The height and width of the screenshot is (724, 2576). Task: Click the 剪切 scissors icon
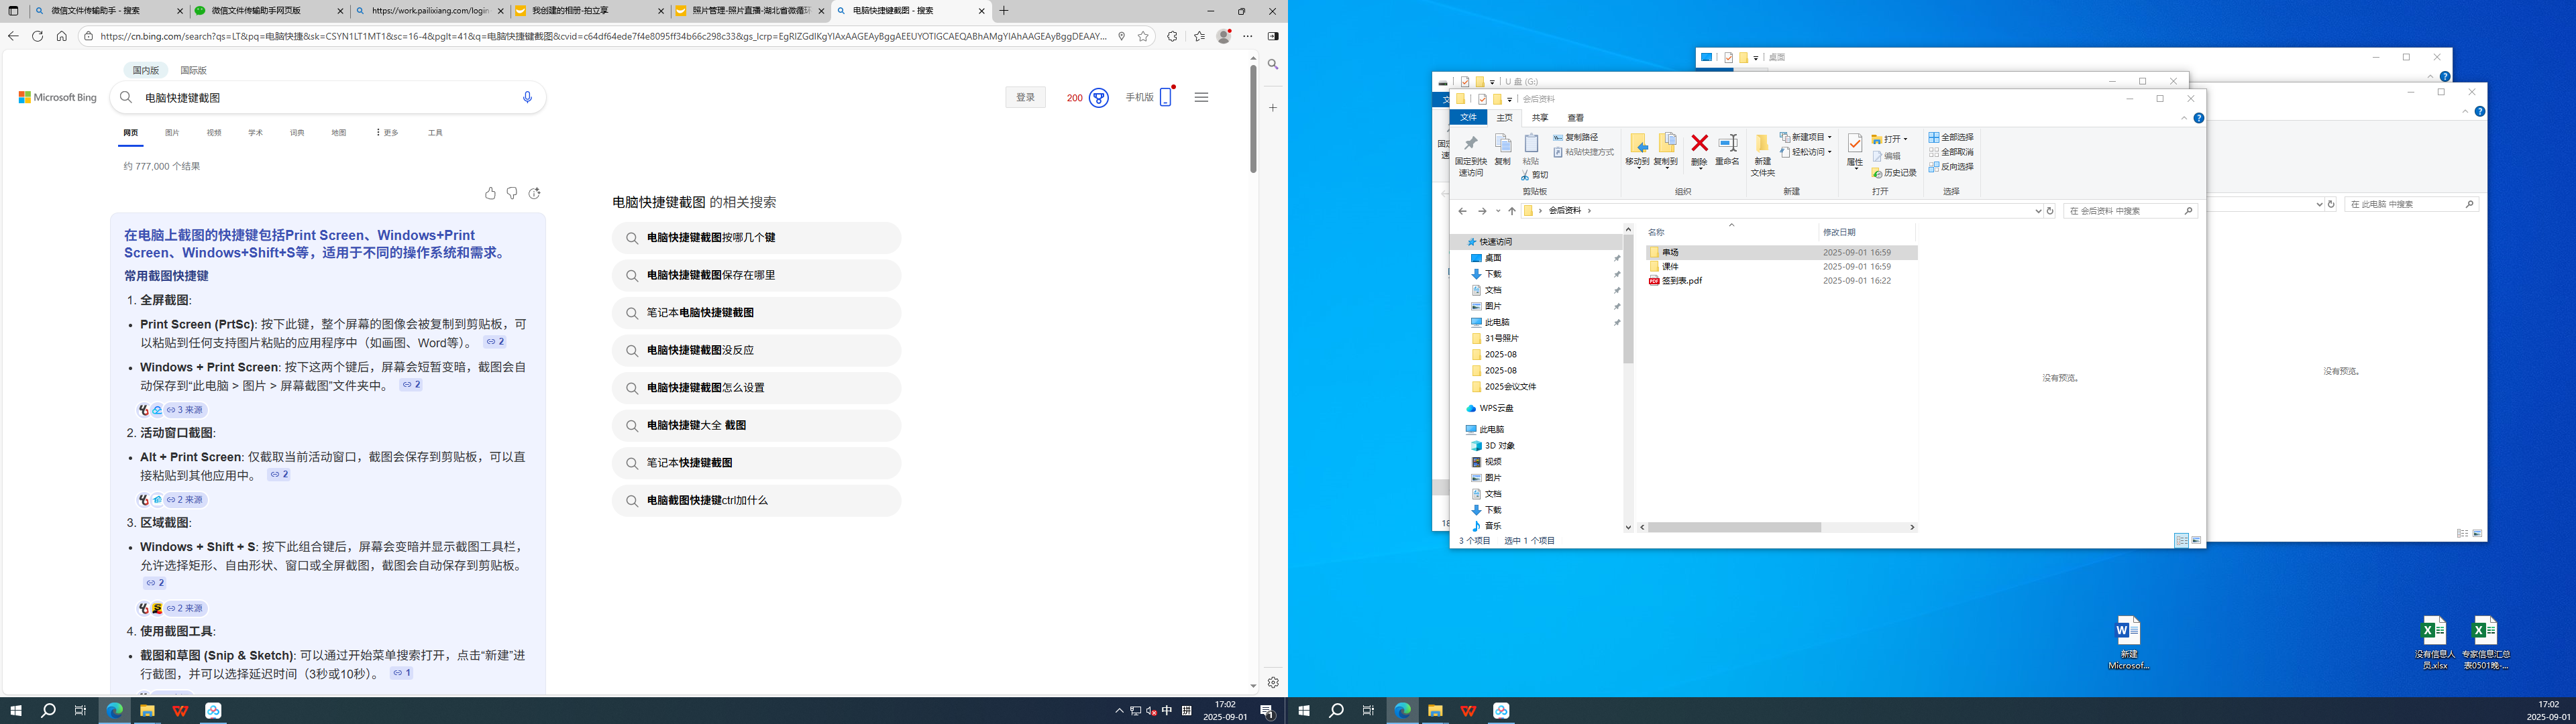tap(1525, 175)
